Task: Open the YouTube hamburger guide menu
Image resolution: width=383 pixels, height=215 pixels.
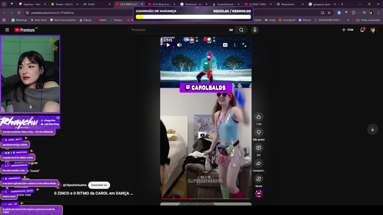Action: pyautogui.click(x=7, y=30)
